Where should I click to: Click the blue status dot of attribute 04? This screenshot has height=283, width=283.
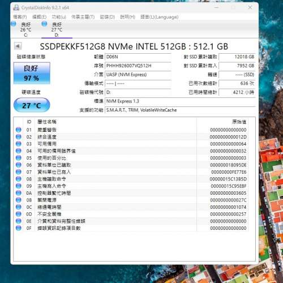click(x=19, y=151)
